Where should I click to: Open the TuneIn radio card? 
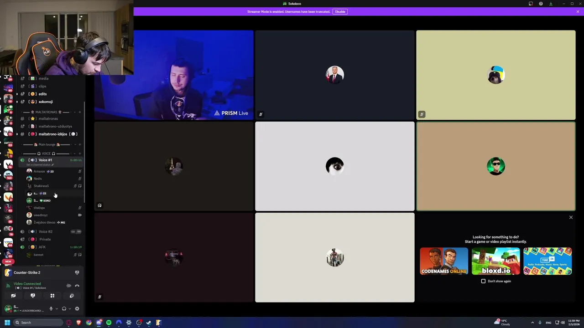(x=547, y=261)
